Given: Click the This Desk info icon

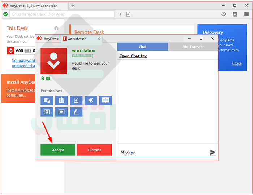Looking at the screenshot, I should (56, 28).
